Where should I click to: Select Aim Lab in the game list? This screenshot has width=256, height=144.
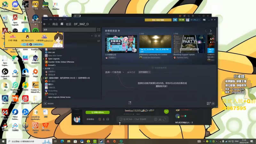tap(52, 52)
